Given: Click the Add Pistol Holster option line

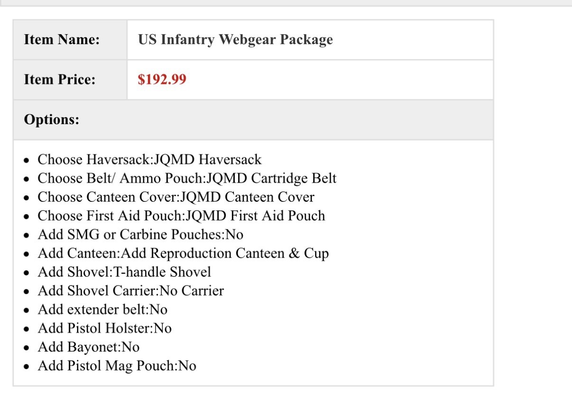Looking at the screenshot, I should point(104,328).
